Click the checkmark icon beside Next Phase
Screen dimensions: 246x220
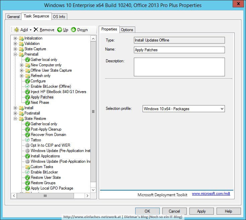(x=27, y=102)
